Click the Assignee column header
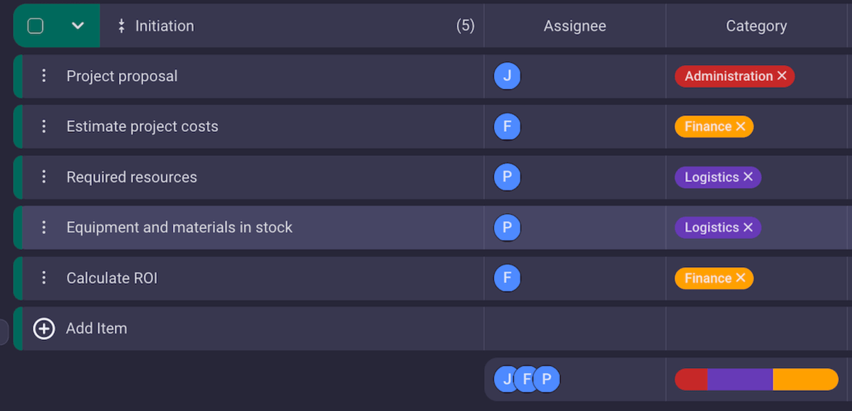This screenshot has width=852, height=411. (574, 26)
